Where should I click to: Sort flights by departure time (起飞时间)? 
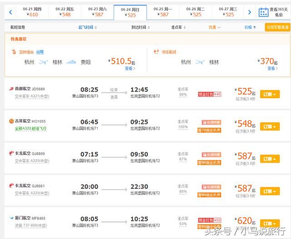(x=87, y=27)
